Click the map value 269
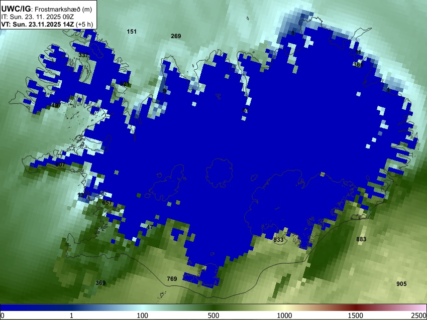The image size is (427, 320). (x=176, y=36)
